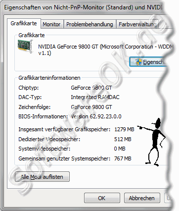Click the graphics card adapter icon

[25, 47]
